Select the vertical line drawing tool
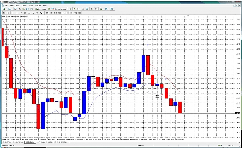The image size is (242, 148). [x=13, y=13]
